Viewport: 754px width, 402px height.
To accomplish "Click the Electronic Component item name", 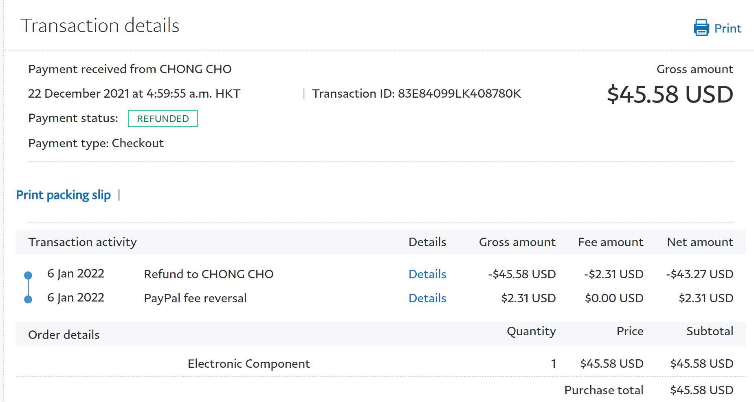I will click(x=248, y=364).
